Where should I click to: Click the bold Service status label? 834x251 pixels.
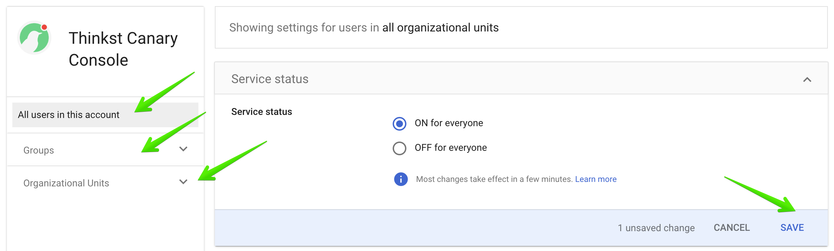261,112
